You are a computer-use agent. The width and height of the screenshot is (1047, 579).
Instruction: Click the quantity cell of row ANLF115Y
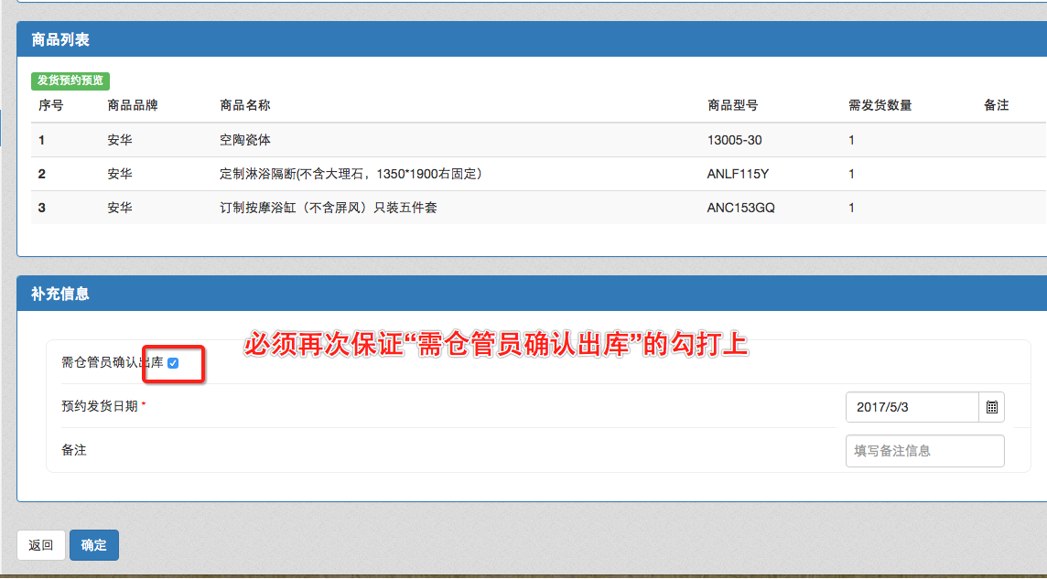click(x=851, y=174)
